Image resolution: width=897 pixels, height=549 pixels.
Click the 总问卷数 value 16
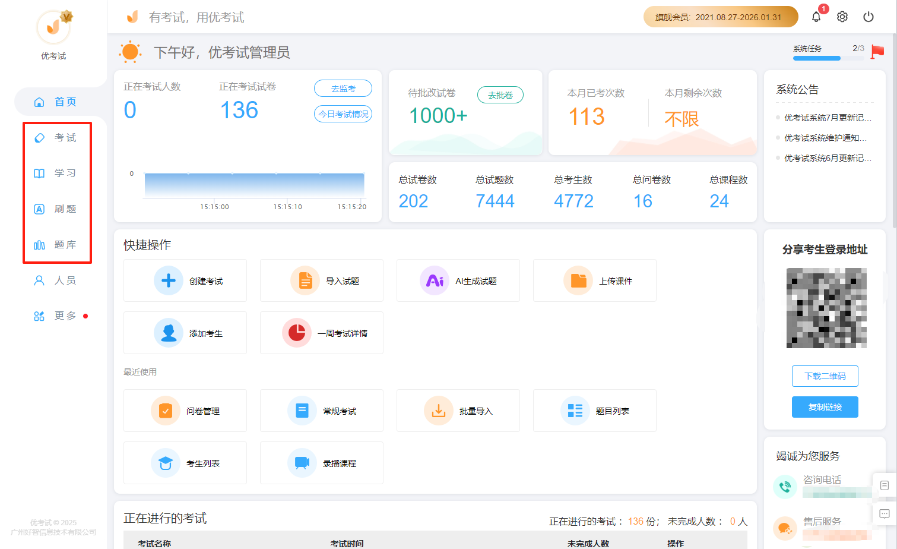643,201
